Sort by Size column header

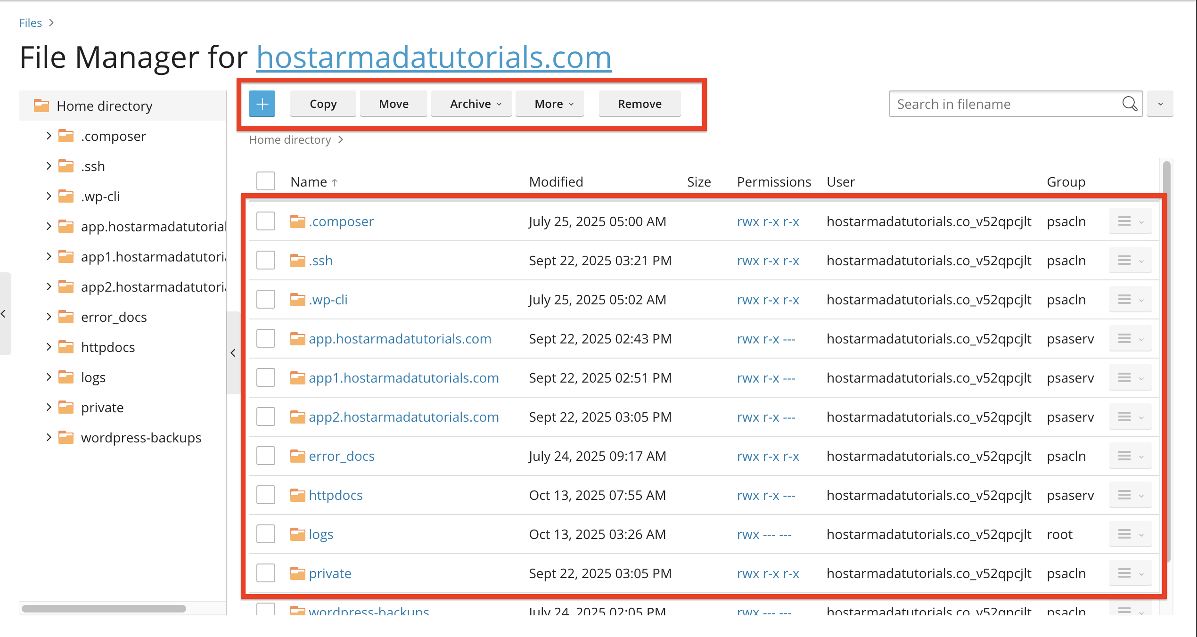pyautogui.click(x=699, y=182)
